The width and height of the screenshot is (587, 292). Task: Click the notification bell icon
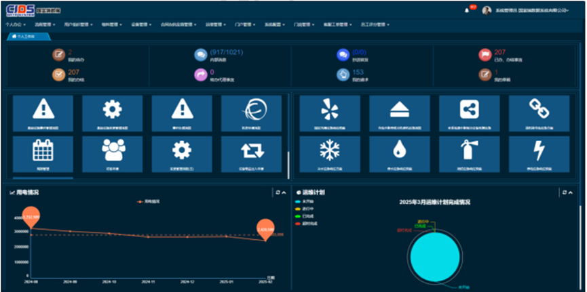tap(466, 10)
